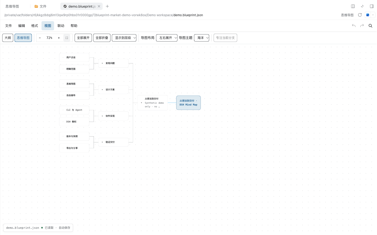Click the 72% zoom level value
This screenshot has width=377, height=235.
(49, 38)
